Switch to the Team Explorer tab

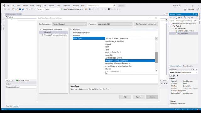click(x=188, y=66)
